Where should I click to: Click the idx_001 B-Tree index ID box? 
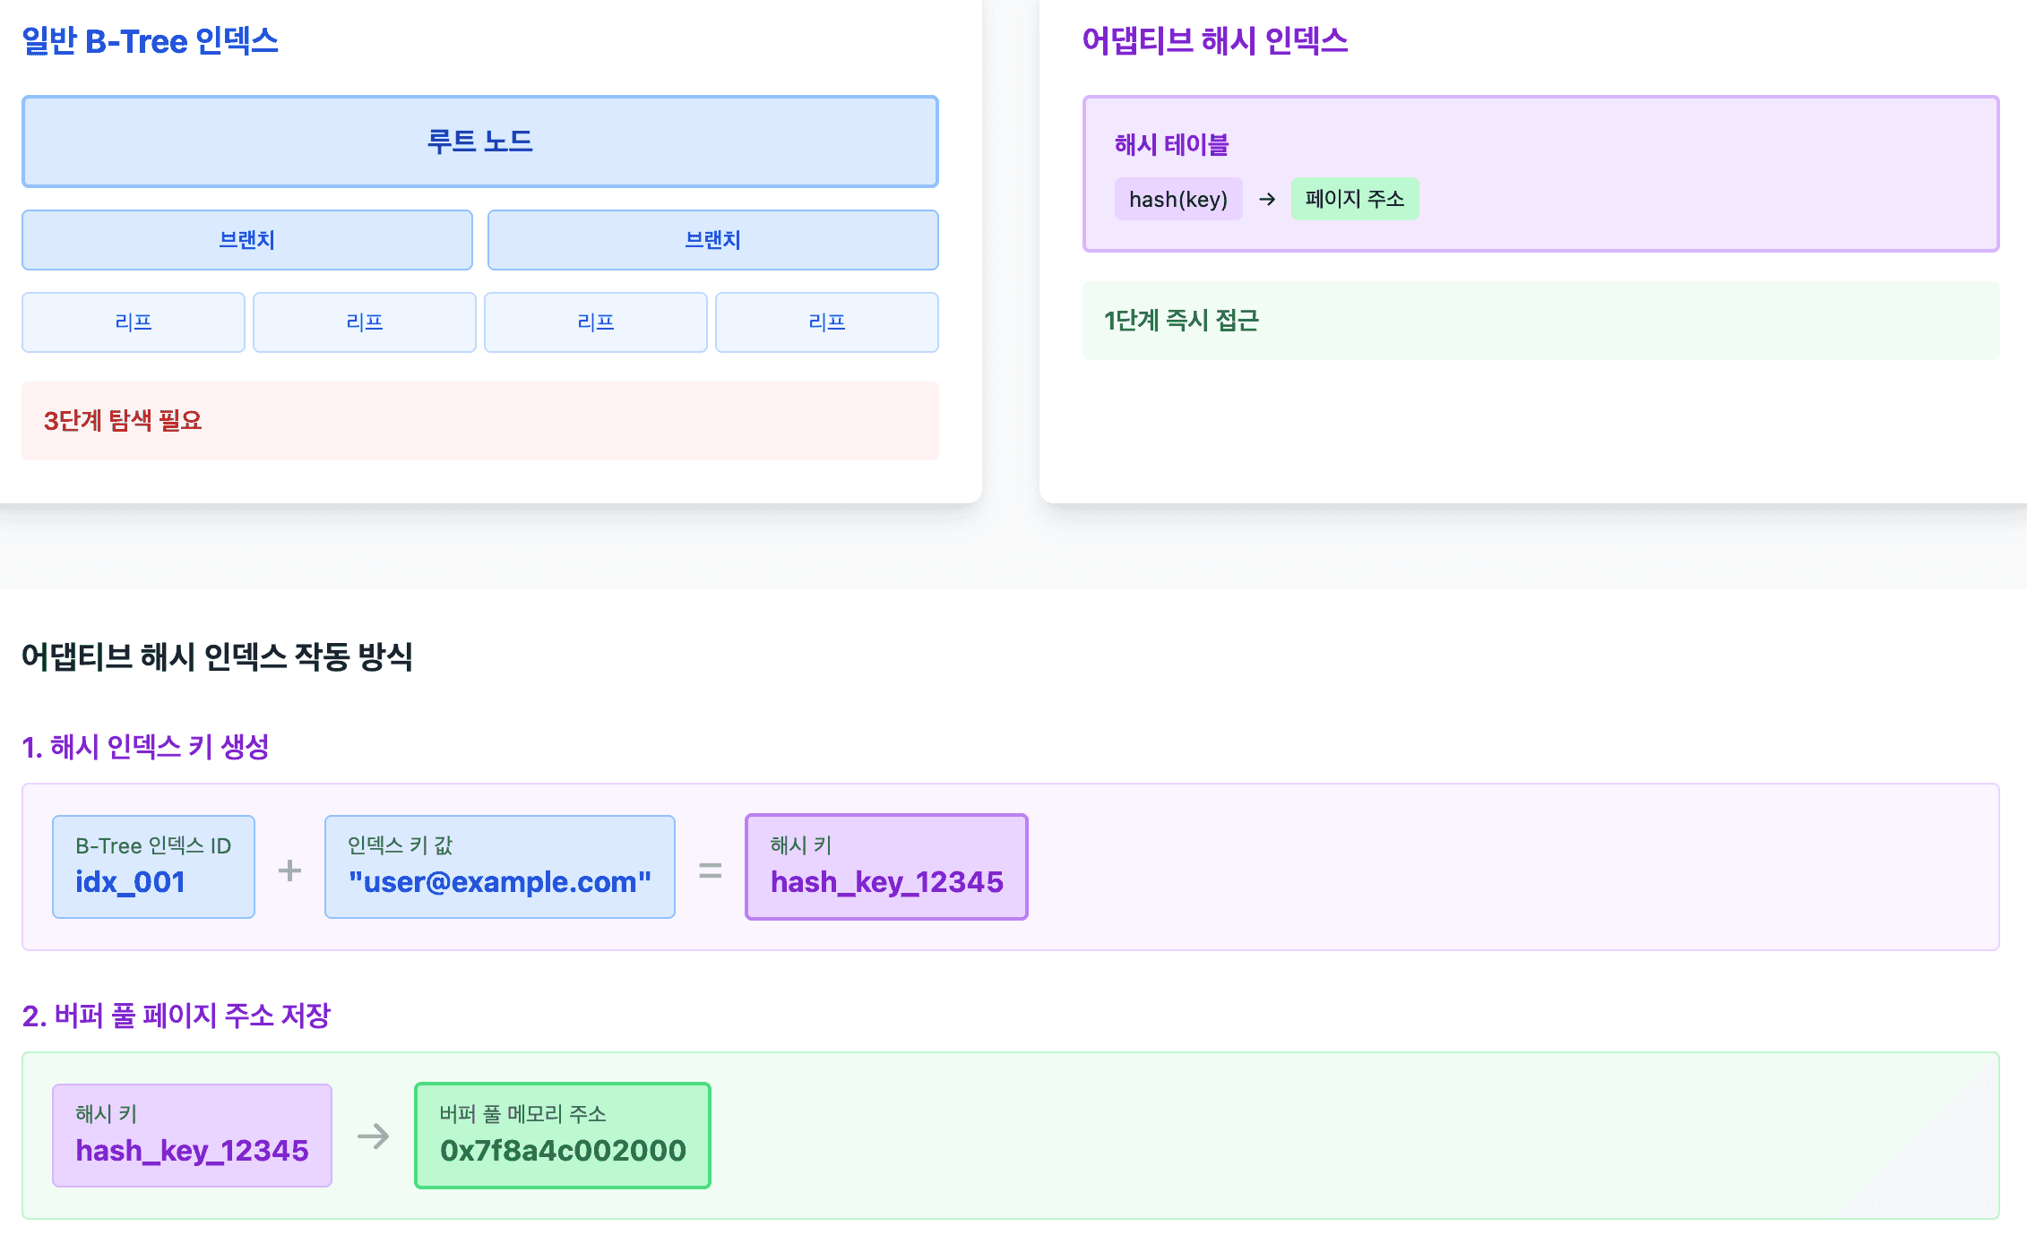point(153,866)
